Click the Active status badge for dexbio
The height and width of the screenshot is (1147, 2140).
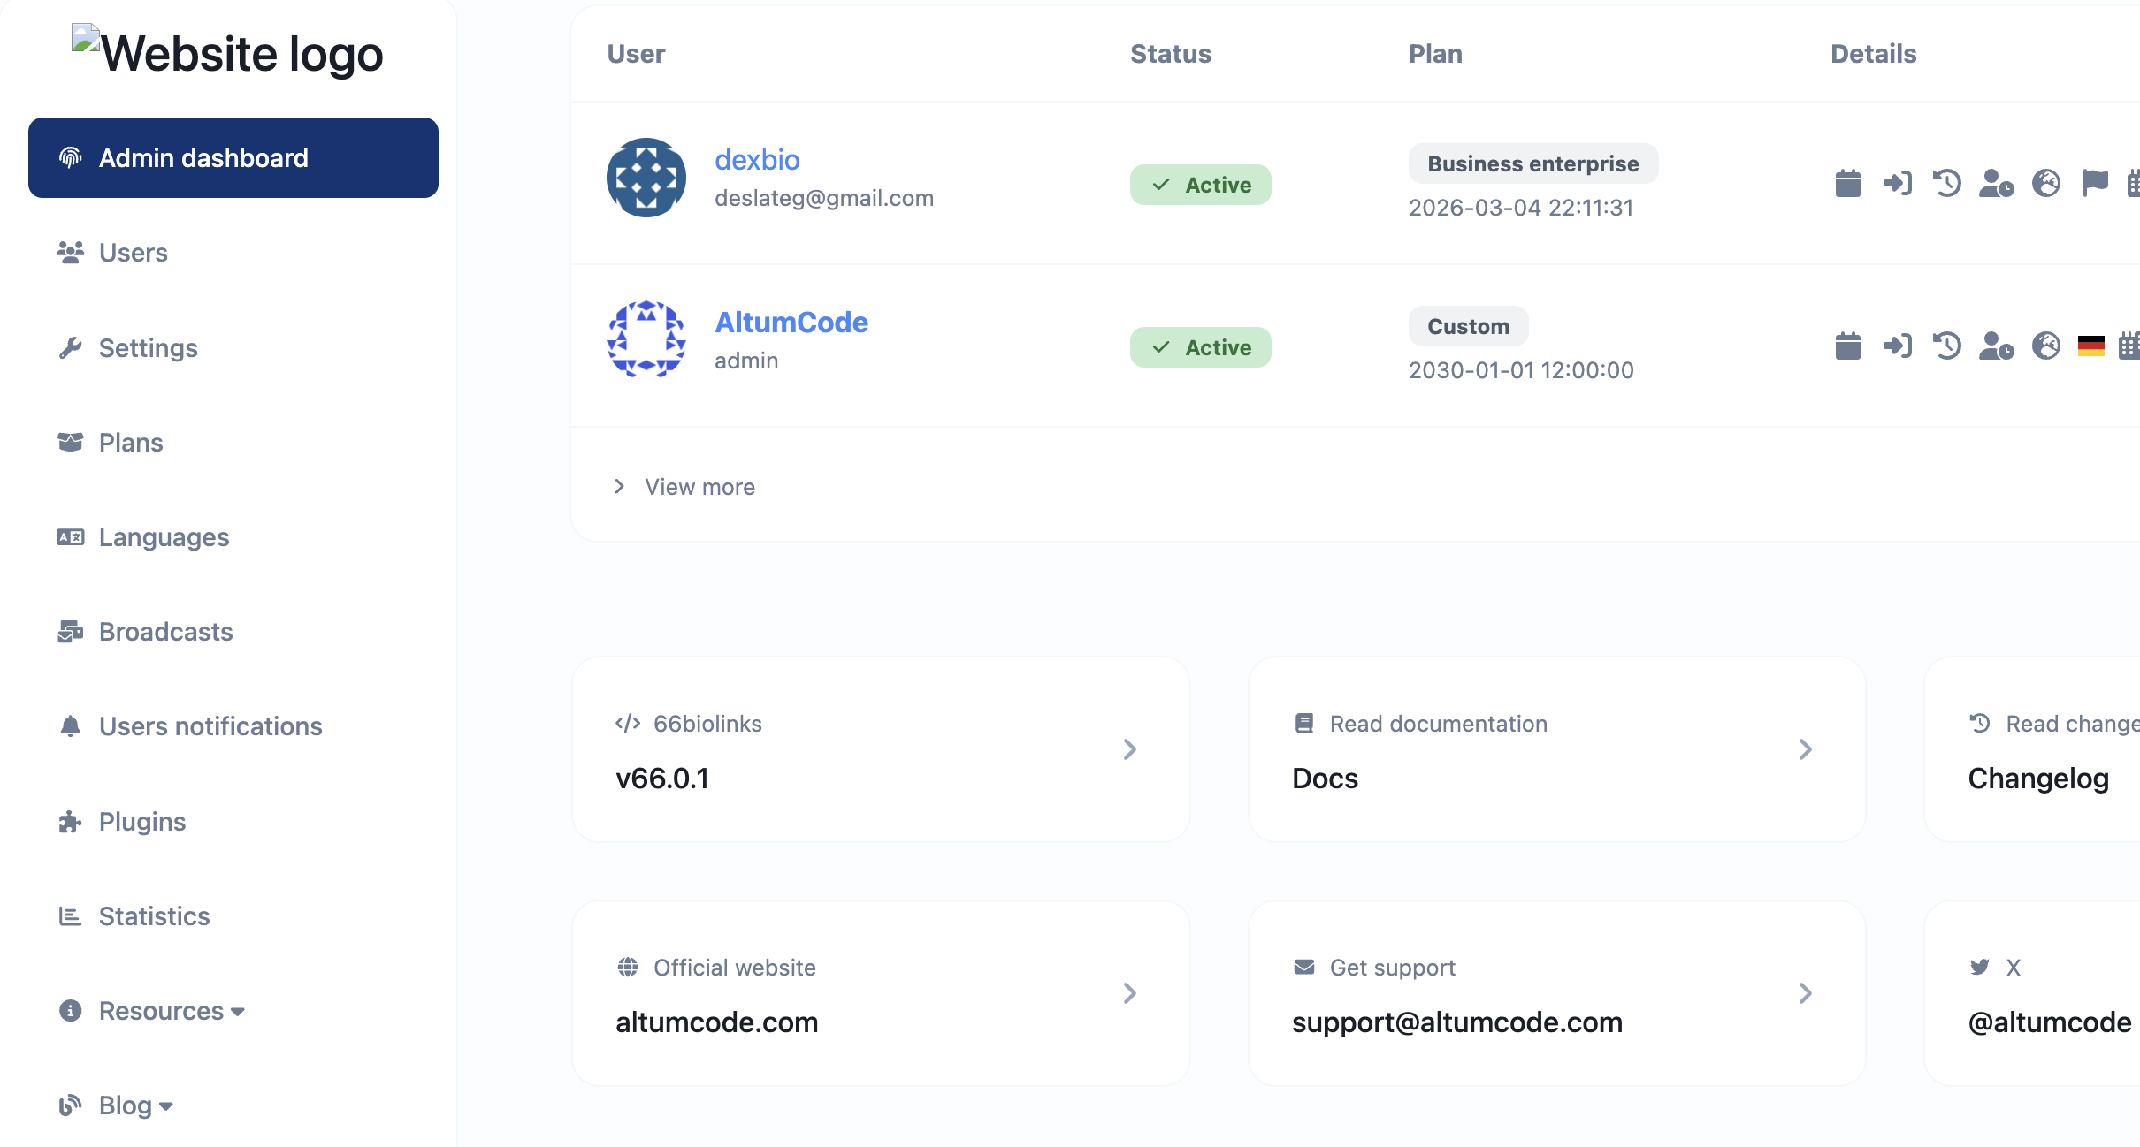pyautogui.click(x=1200, y=185)
